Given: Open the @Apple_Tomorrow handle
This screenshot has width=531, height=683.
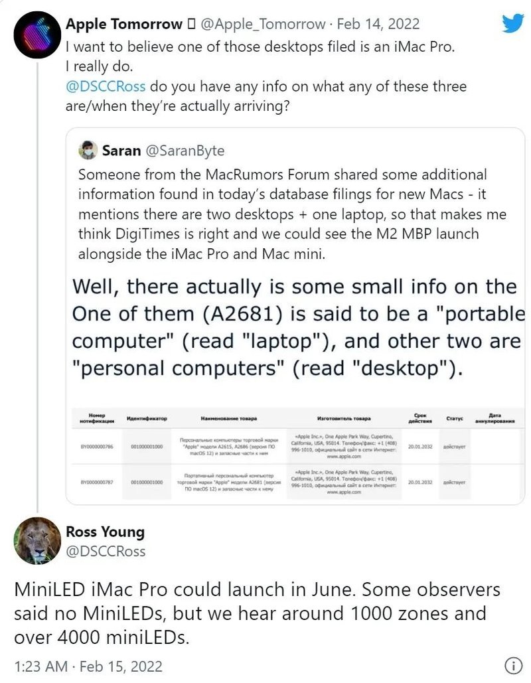Looking at the screenshot, I should pos(263,24).
